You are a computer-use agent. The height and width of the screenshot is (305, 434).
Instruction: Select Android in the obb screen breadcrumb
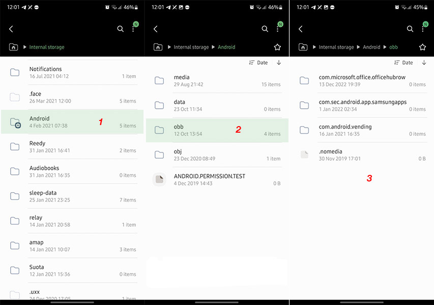click(x=371, y=47)
